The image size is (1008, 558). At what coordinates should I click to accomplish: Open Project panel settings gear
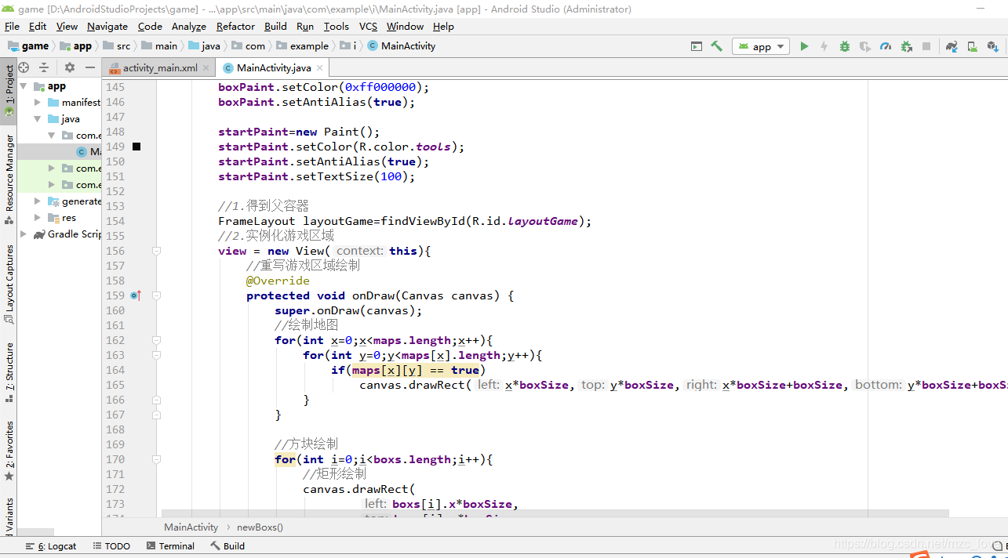70,67
